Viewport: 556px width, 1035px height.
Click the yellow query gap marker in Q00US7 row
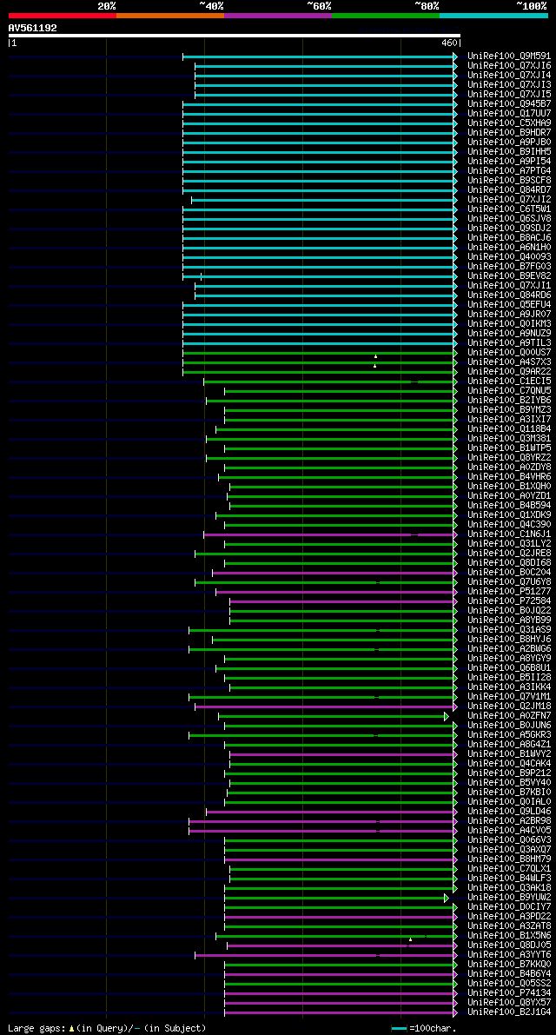tap(375, 356)
